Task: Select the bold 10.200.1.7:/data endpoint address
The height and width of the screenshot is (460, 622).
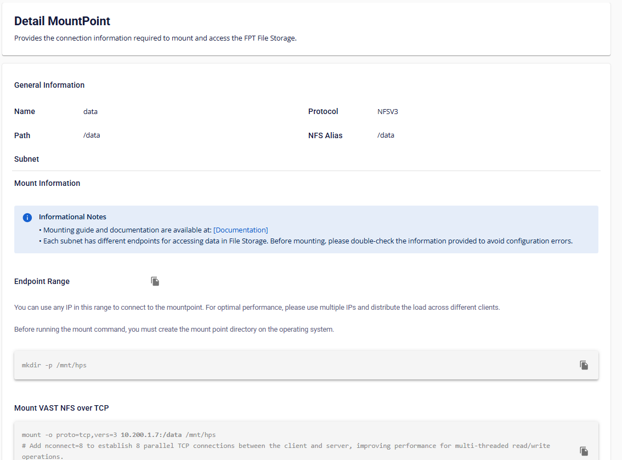Action: point(151,435)
